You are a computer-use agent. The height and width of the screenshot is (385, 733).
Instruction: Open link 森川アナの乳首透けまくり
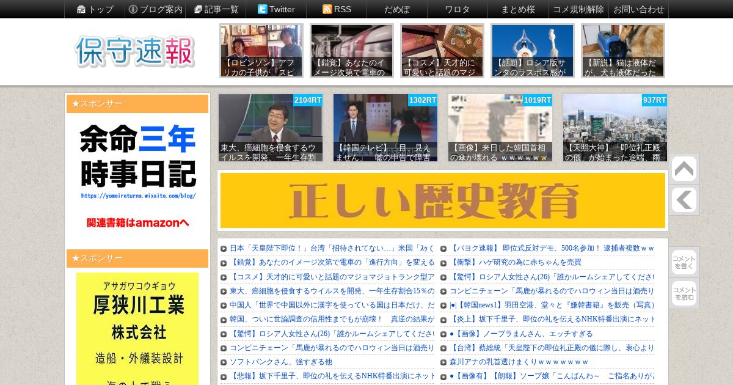tap(519, 362)
